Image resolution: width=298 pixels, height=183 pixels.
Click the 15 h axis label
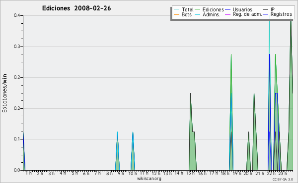(x=190, y=173)
